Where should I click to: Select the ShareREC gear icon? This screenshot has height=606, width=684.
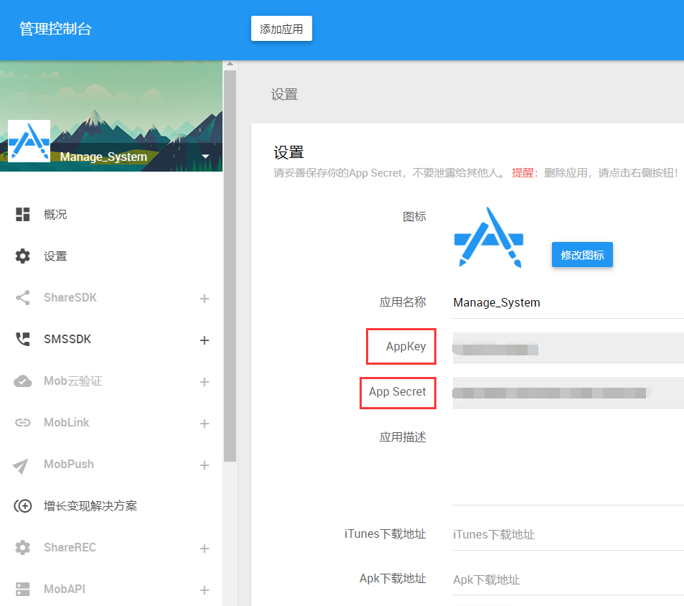(21, 548)
